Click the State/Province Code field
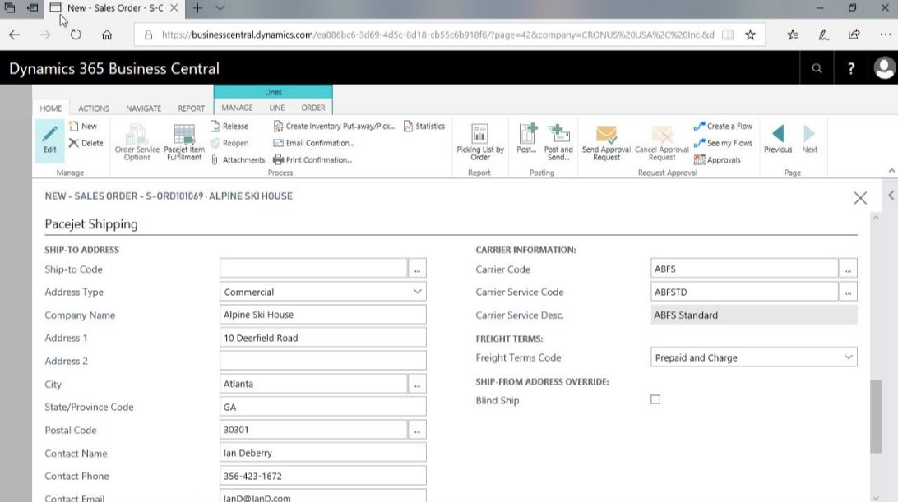 coord(323,407)
